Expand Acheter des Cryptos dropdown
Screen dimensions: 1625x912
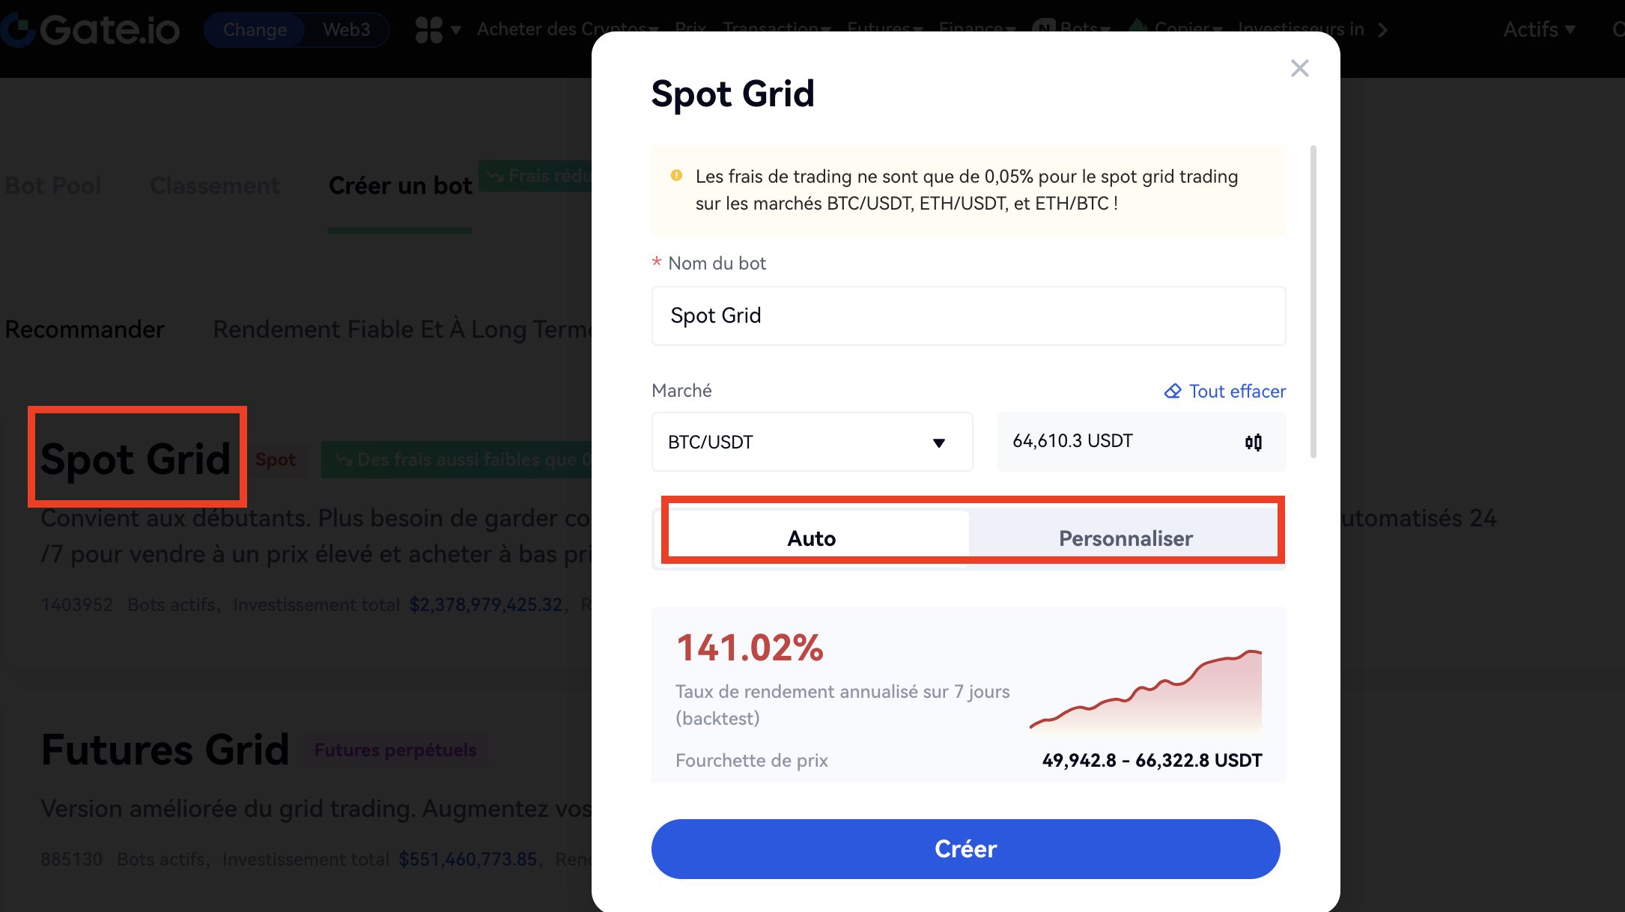566,30
